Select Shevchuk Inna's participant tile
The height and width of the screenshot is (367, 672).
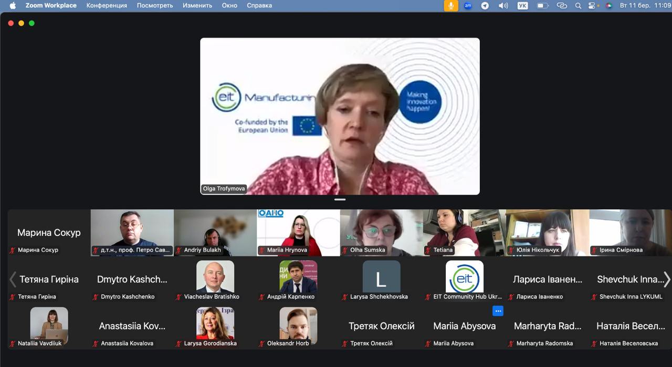tap(631, 279)
